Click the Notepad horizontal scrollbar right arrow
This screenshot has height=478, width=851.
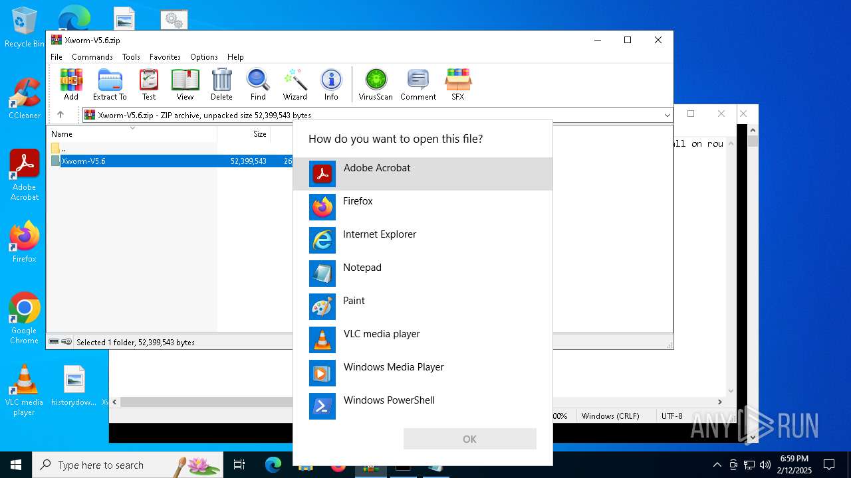pyautogui.click(x=719, y=402)
